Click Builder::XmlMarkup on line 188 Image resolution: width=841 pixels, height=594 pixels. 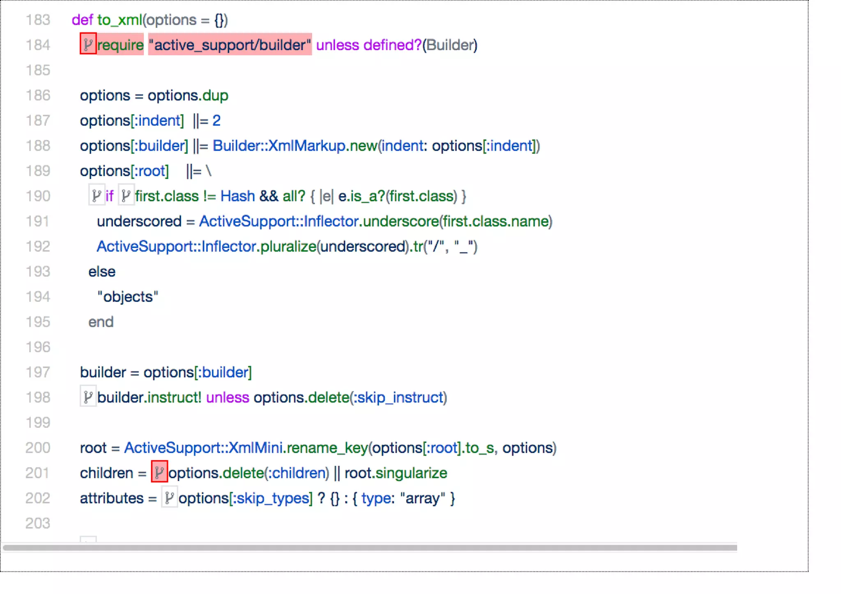(x=279, y=146)
